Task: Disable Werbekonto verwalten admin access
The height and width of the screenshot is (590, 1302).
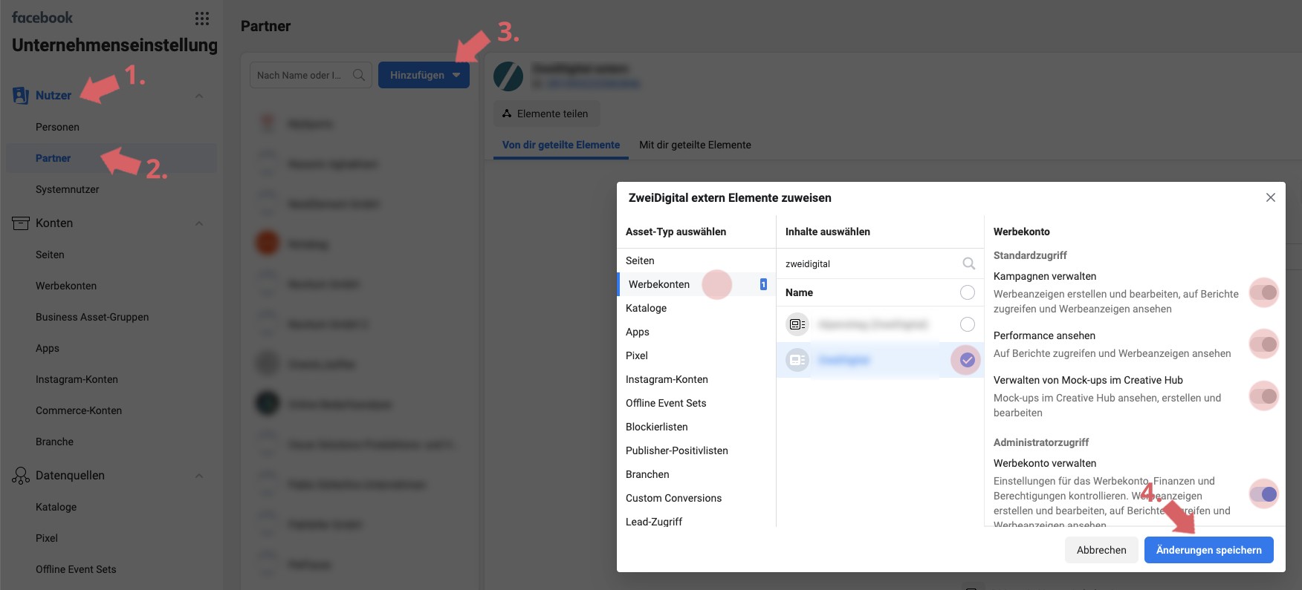Action: (1263, 494)
